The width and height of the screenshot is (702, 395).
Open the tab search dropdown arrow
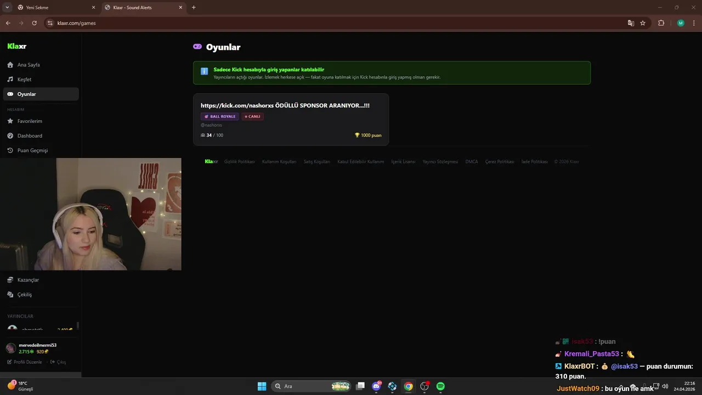(x=7, y=8)
